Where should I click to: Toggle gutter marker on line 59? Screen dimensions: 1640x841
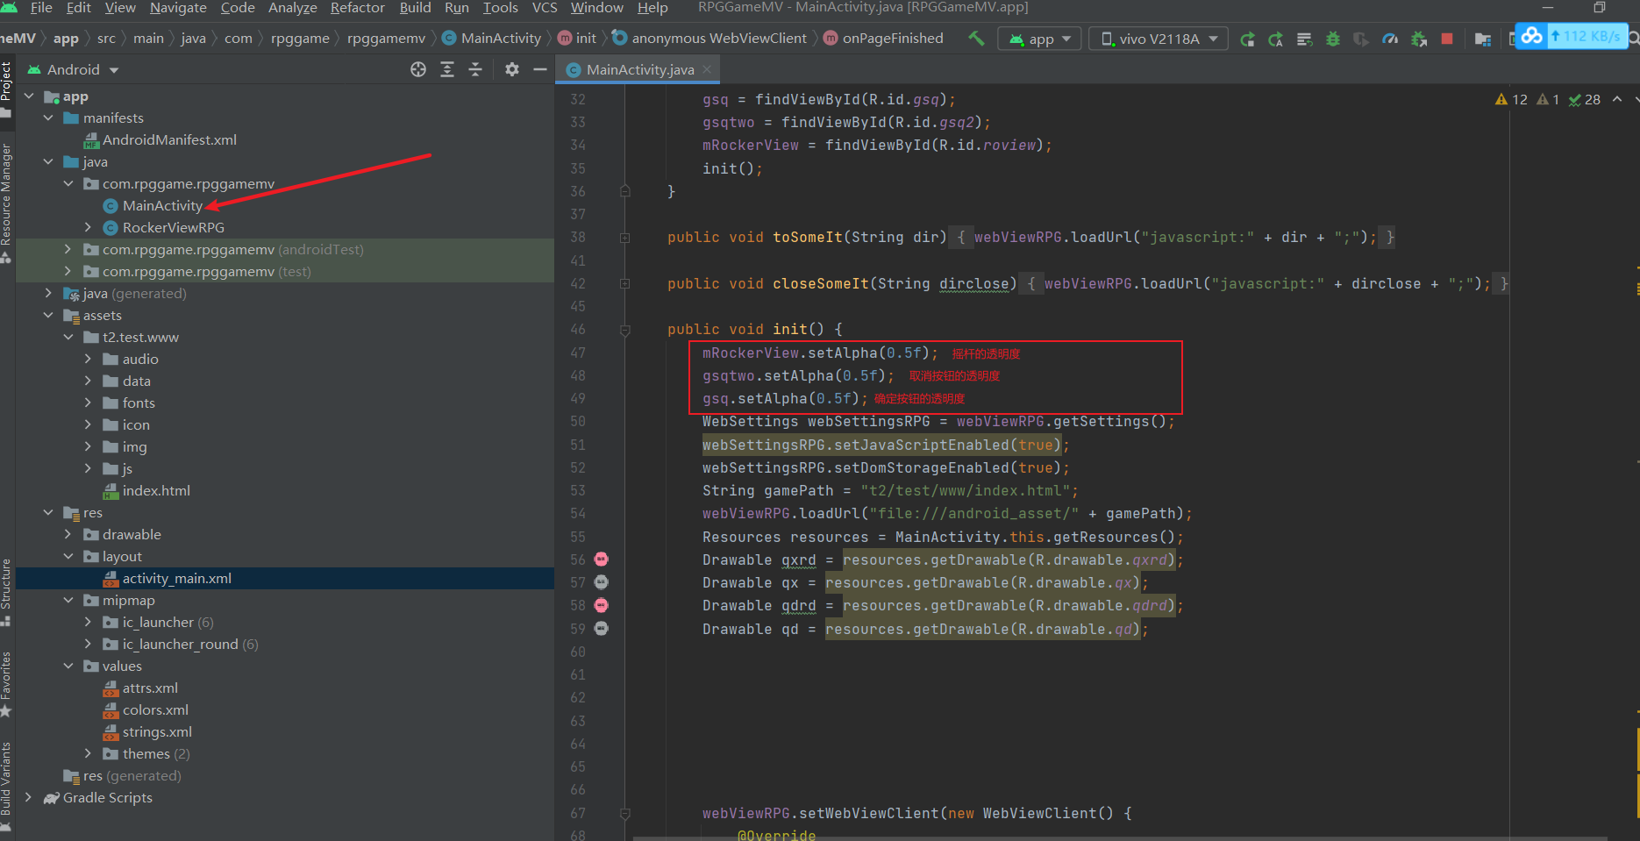[x=602, y=628]
